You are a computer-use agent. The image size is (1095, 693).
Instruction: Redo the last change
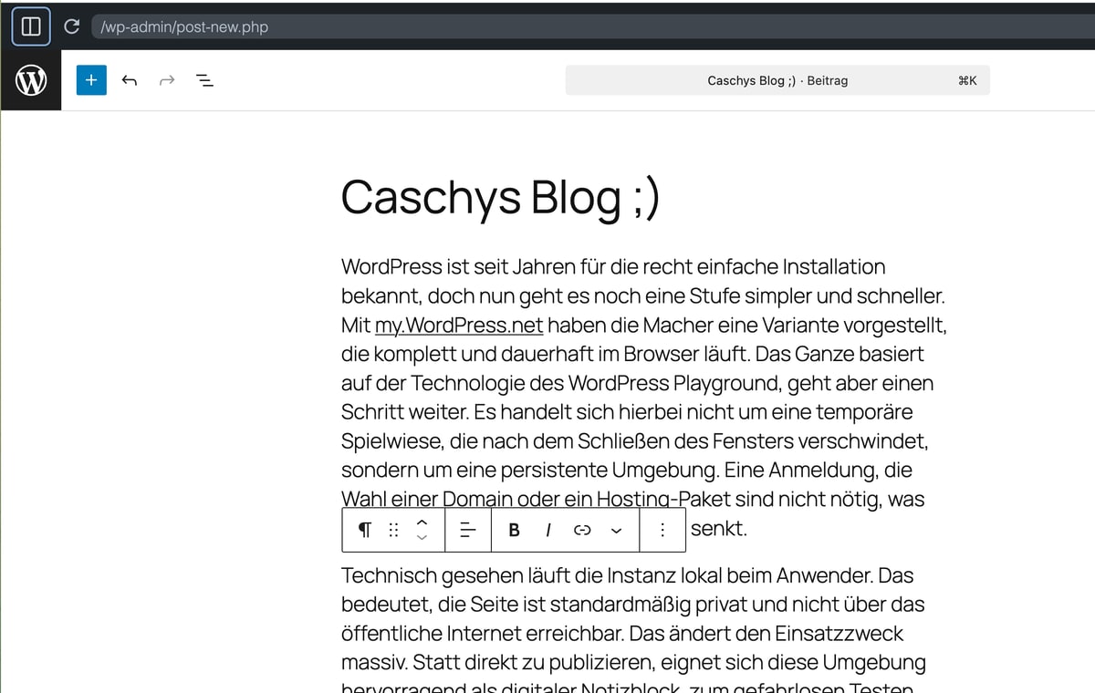click(166, 80)
